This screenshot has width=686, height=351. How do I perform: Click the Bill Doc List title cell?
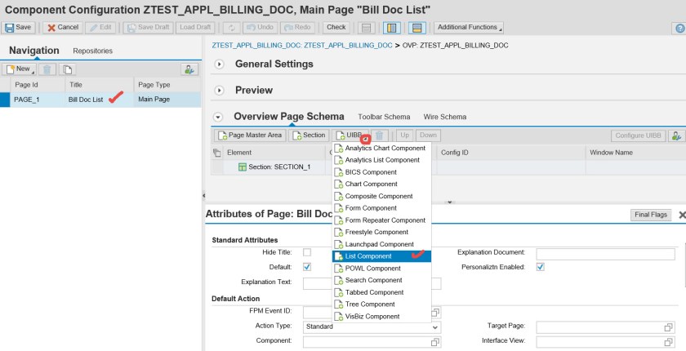[86, 100]
